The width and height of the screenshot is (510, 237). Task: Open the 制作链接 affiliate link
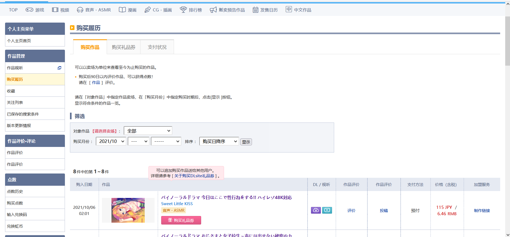pos(482,210)
